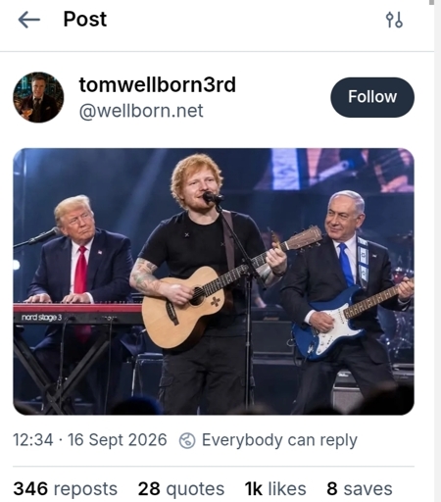Follow tomwellborn3rd with the Follow button
The width and height of the screenshot is (441, 502).
click(x=372, y=97)
